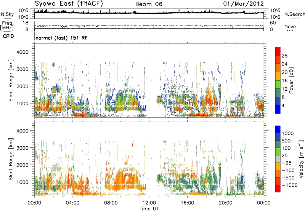The height and width of the screenshot is (211, 305).
Task: Click the '60' tick on the Nave axis
Action: [x=273, y=23]
